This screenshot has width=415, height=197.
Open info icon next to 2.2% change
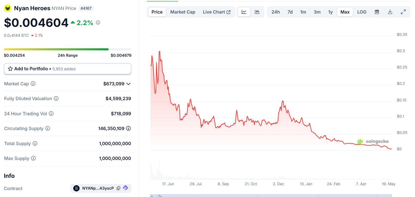pos(98,22)
